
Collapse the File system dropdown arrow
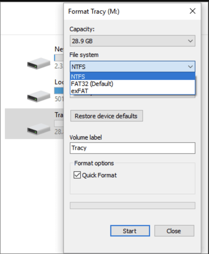(190, 67)
